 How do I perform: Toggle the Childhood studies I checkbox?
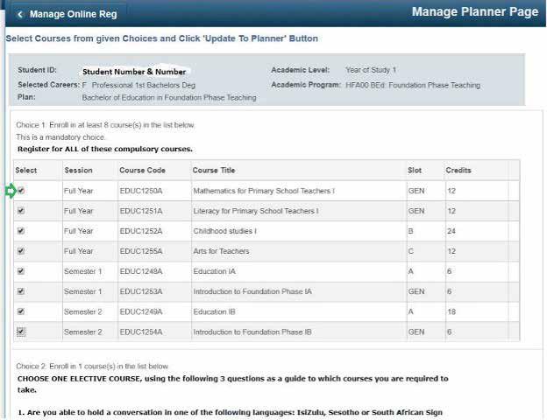pyautogui.click(x=21, y=231)
